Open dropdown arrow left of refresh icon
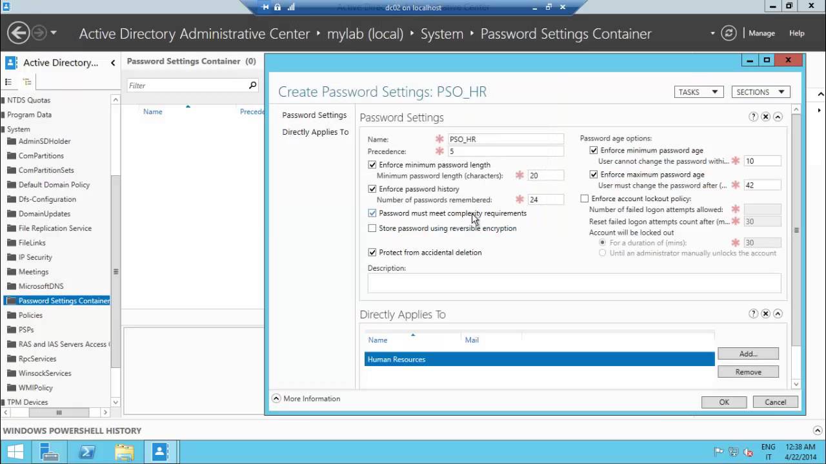826x464 pixels. coord(712,33)
